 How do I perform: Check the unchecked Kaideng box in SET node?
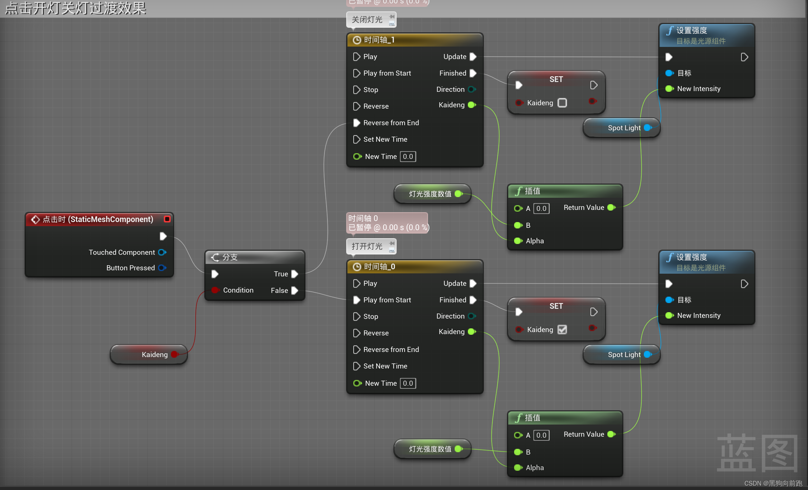[x=562, y=103]
